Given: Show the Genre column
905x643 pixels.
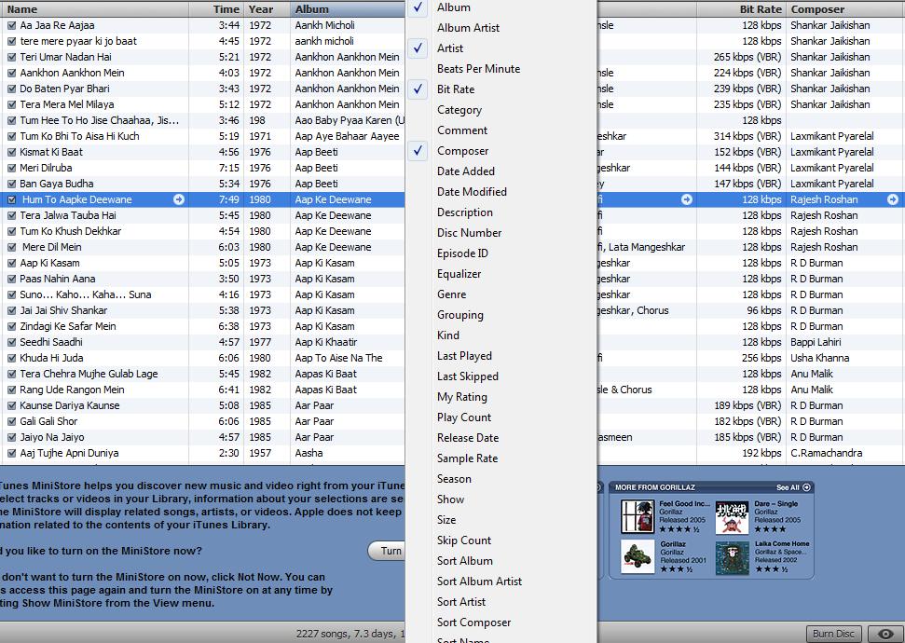Looking at the screenshot, I should tap(501, 294).
